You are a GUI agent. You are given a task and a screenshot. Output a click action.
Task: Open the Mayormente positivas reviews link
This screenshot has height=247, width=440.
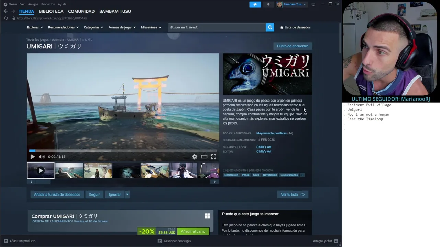271,133
